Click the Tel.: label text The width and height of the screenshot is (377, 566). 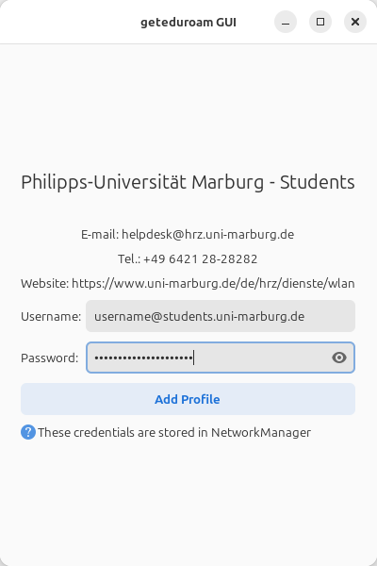coord(129,259)
